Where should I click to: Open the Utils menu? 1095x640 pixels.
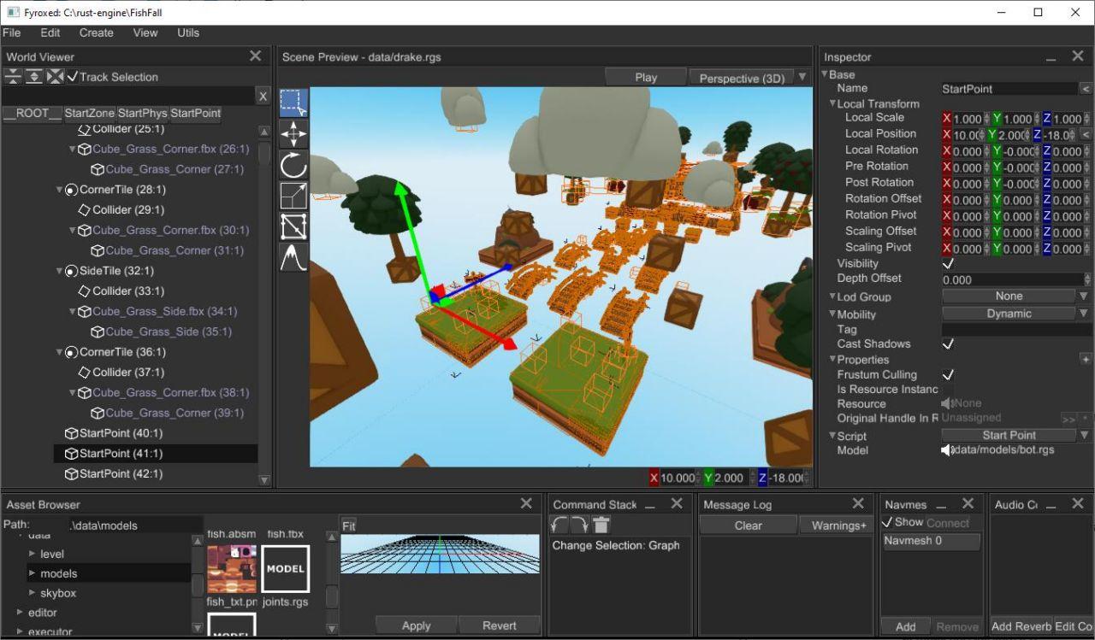click(x=188, y=32)
